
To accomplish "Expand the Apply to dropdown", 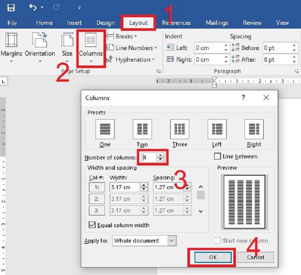I will tap(172, 241).
